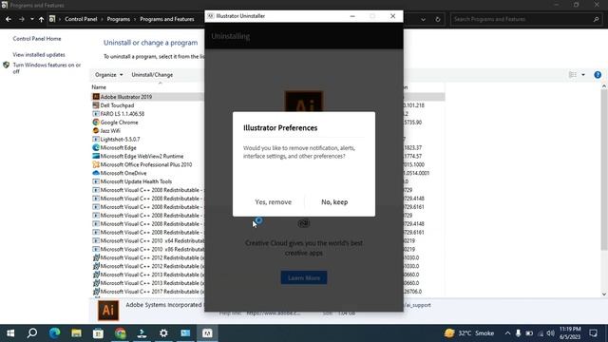Click the change view icon
This screenshot has height=342, width=608.
573,75
